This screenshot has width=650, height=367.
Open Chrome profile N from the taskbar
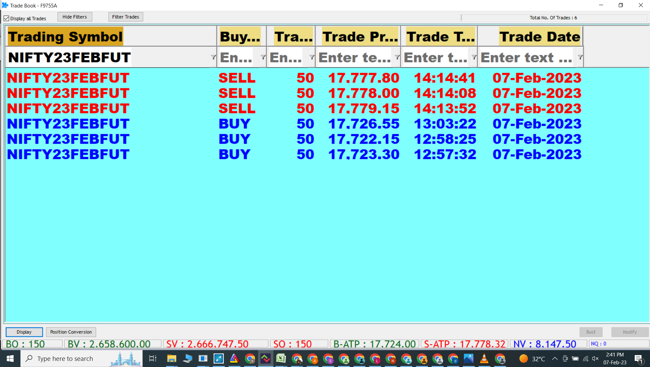pos(390,359)
